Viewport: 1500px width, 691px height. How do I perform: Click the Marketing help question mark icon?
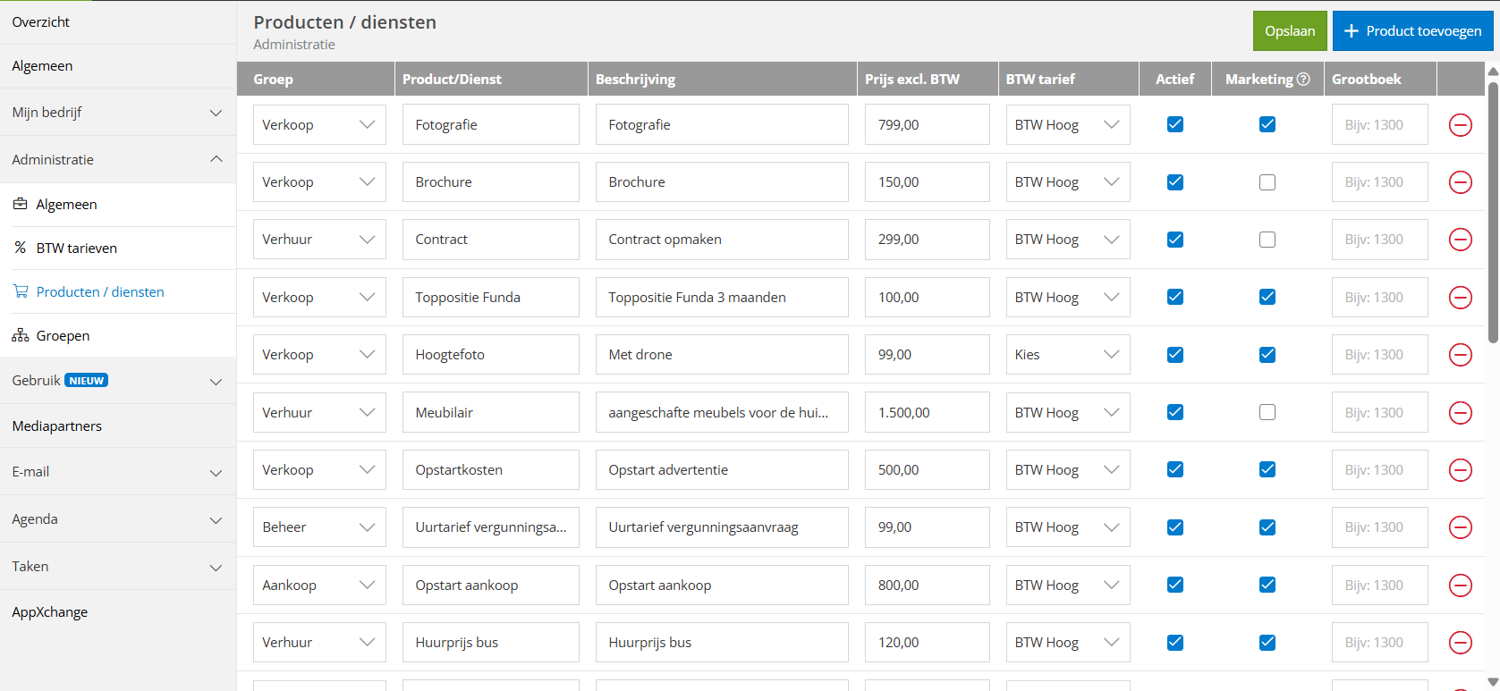[x=1303, y=80]
